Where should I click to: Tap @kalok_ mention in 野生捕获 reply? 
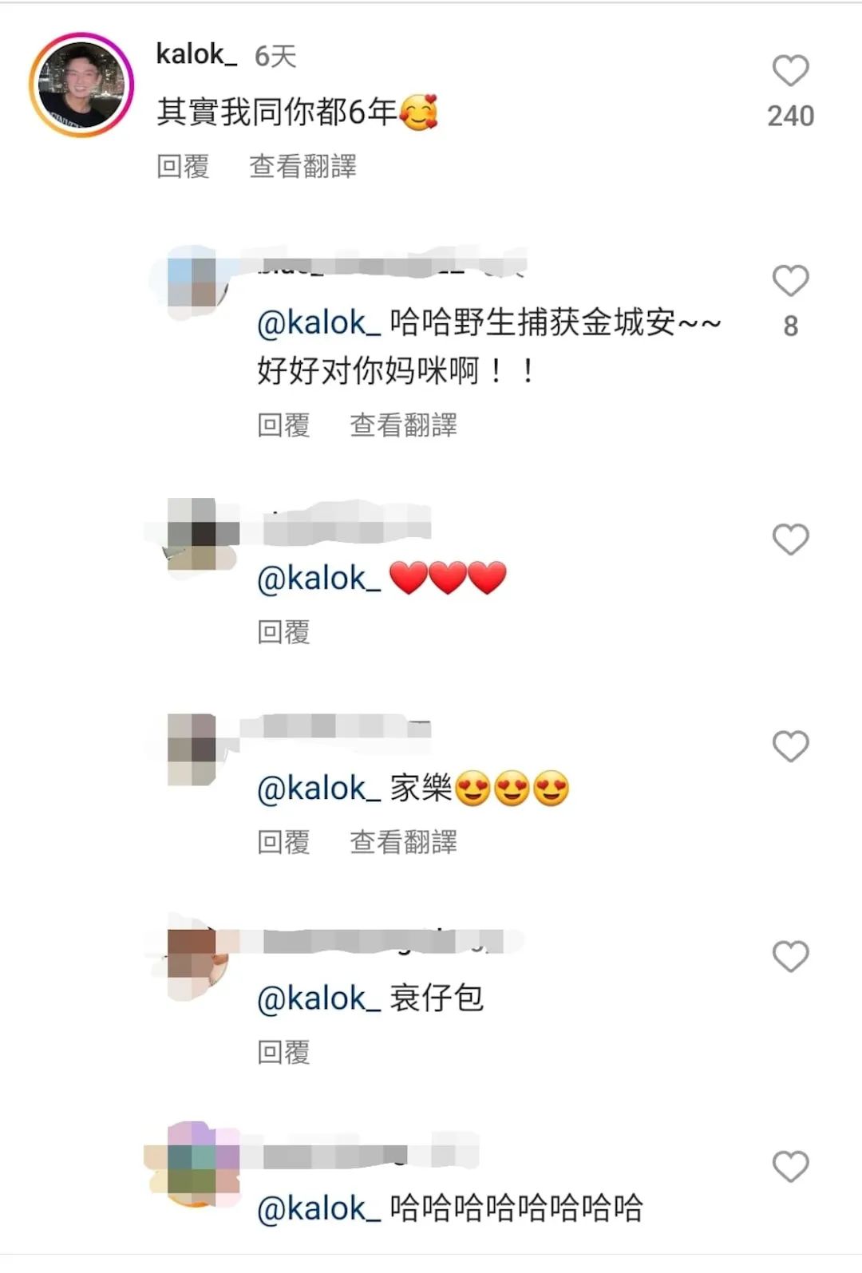click(x=319, y=323)
